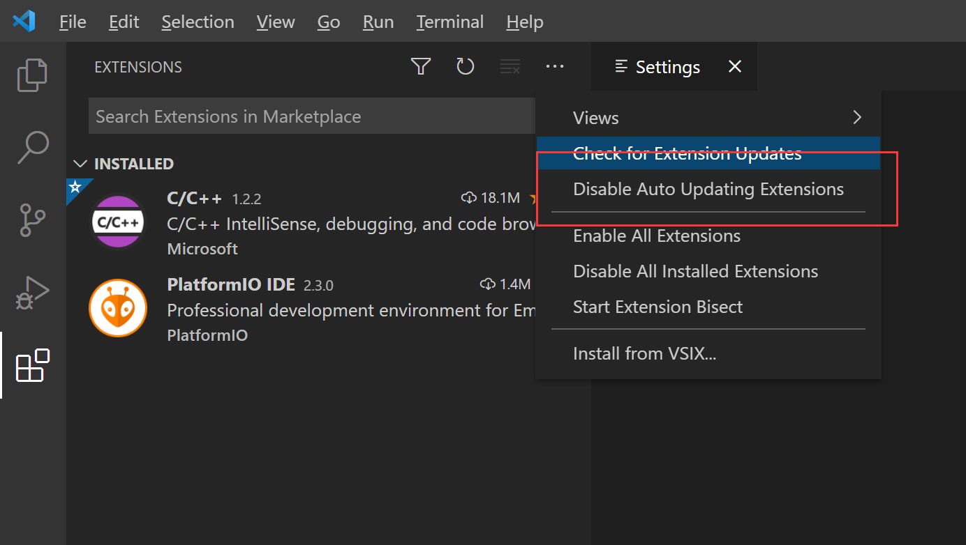
Task: Close the Settings tab
Action: (734, 67)
